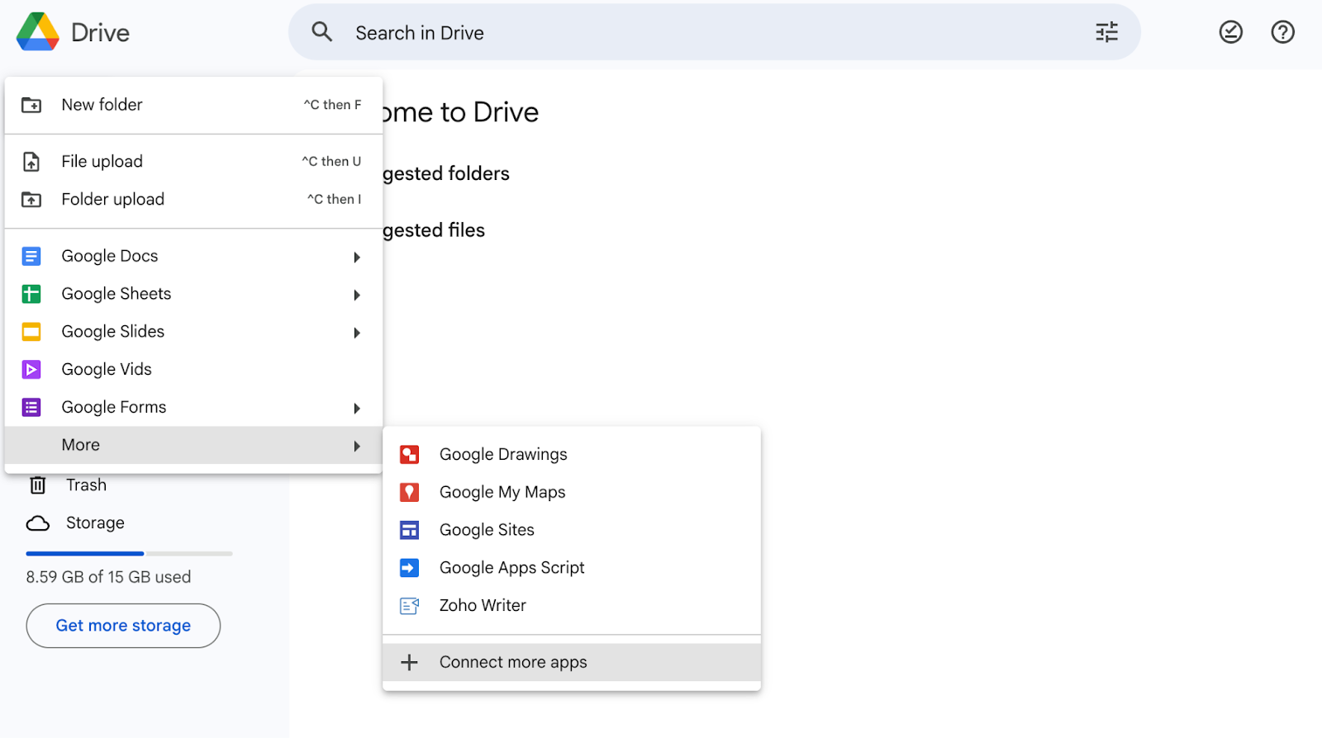Open Trash in the sidebar
Image resolution: width=1322 pixels, height=738 pixels.
tap(86, 485)
